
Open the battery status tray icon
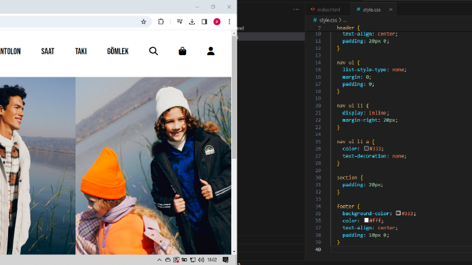click(x=184, y=260)
